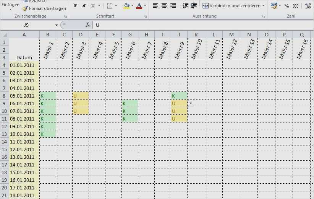Open fill color dropdown arrow
The width and height of the screenshot is (314, 199).
133,6
